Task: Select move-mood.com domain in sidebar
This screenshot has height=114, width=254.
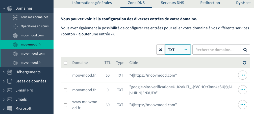Action: coord(33,54)
